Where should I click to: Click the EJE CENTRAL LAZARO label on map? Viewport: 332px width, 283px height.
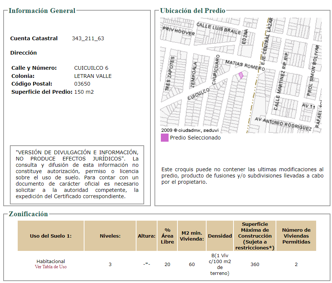tap(266, 41)
